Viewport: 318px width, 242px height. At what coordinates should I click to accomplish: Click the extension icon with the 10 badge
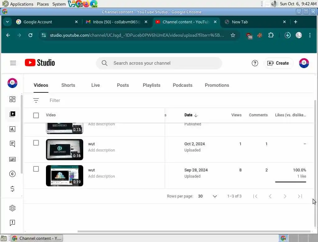click(x=249, y=35)
